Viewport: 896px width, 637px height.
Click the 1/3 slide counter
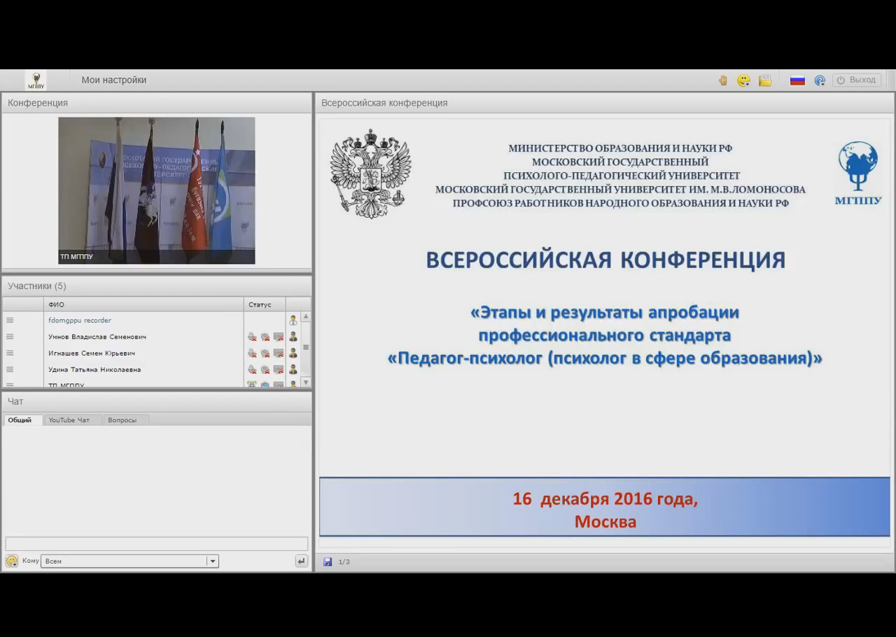(x=344, y=561)
